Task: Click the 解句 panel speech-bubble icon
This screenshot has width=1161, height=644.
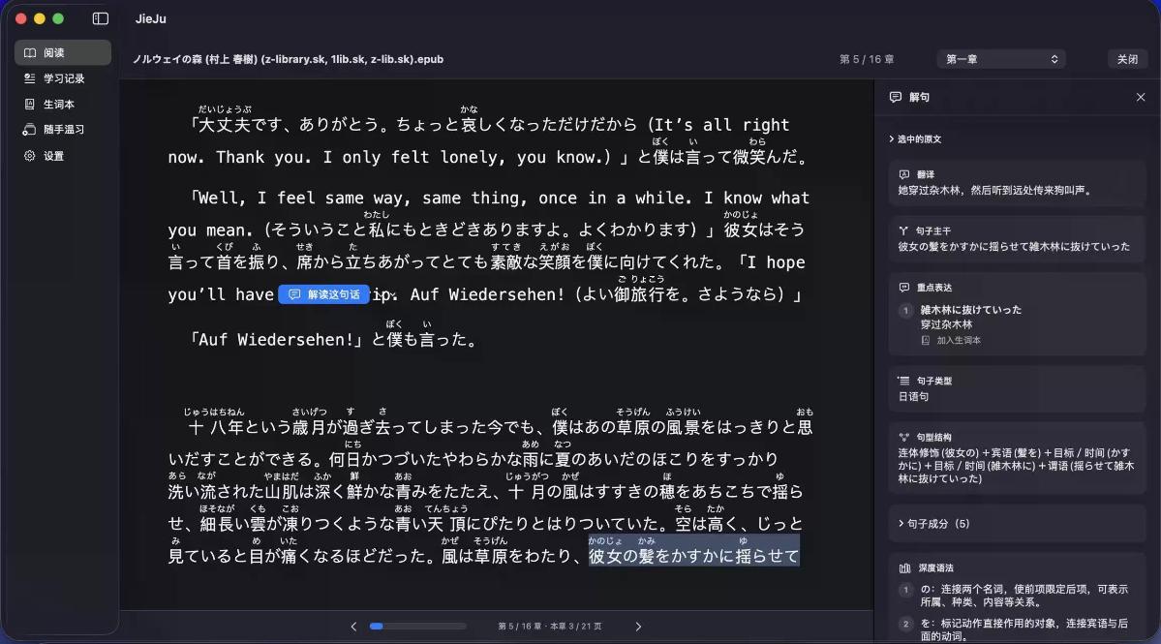Action: (895, 97)
